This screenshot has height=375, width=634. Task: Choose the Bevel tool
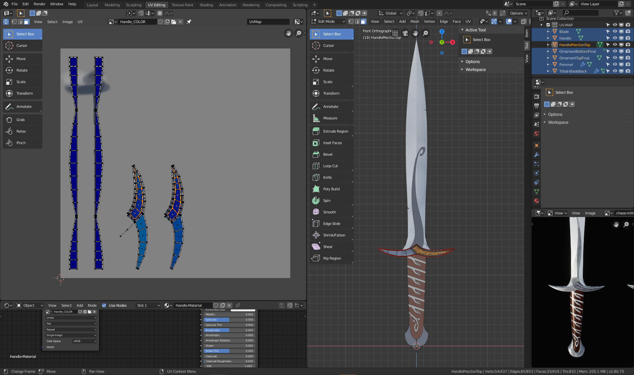(x=328, y=154)
